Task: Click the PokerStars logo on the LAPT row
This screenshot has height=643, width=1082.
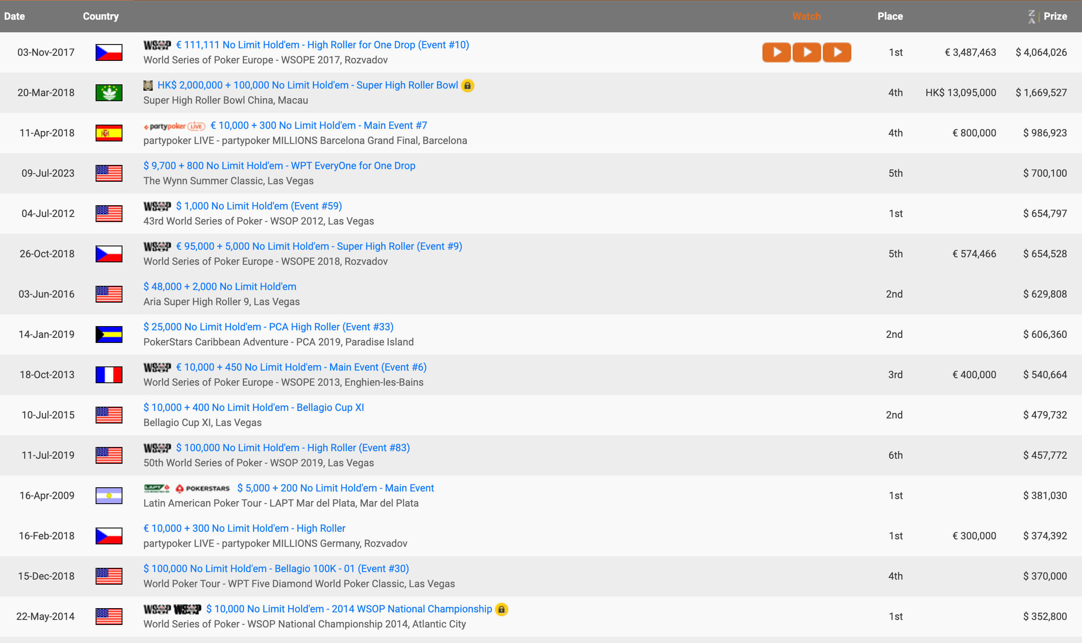Action: pos(203,488)
